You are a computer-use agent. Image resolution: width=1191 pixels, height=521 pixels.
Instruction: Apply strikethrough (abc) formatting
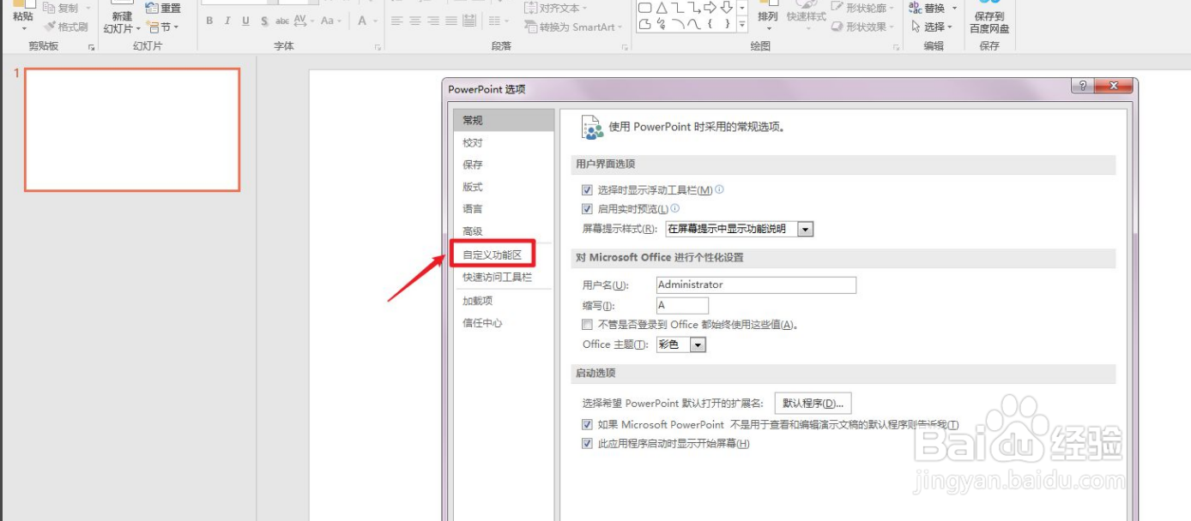(x=282, y=21)
